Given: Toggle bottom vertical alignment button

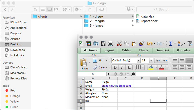Looking at the screenshot, I should coord(189,60).
